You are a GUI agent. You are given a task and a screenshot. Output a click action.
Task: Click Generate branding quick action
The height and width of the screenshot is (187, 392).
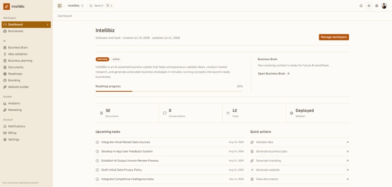pyautogui.click(x=300, y=161)
